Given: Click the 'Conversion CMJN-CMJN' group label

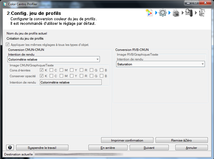Looking at the screenshot, I should 26,50.
